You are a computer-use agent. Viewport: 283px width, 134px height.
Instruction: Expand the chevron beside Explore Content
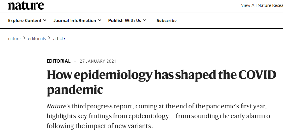(45, 21)
